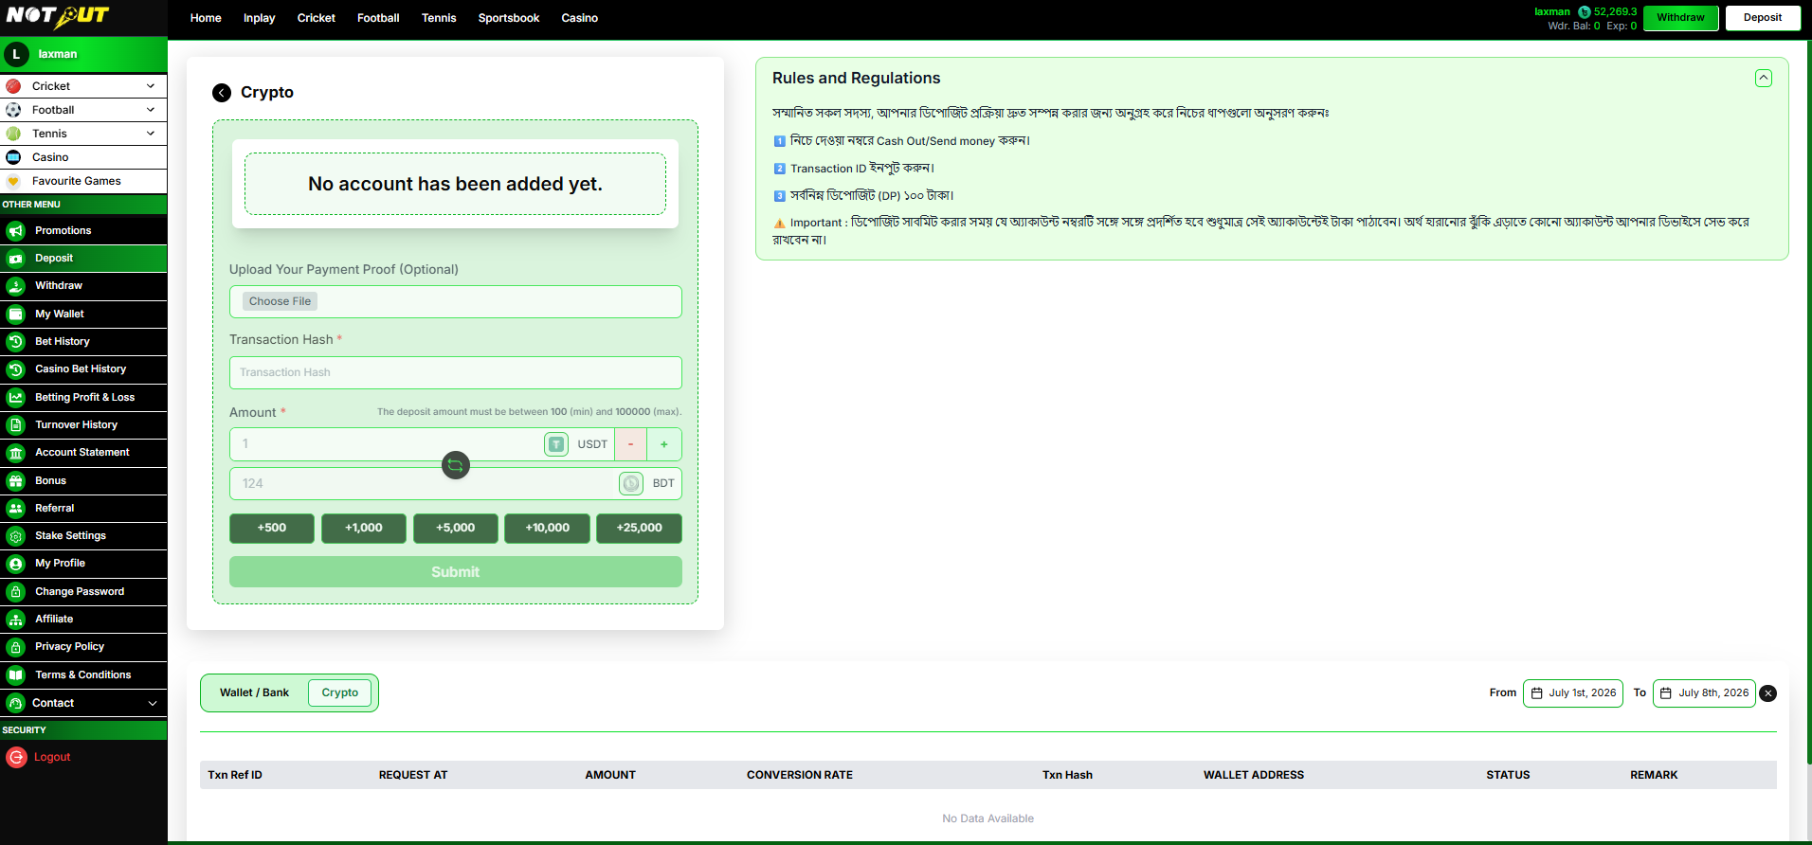Click the Betting Profit & Loss icon
This screenshot has width=1812, height=845.
pos(16,398)
